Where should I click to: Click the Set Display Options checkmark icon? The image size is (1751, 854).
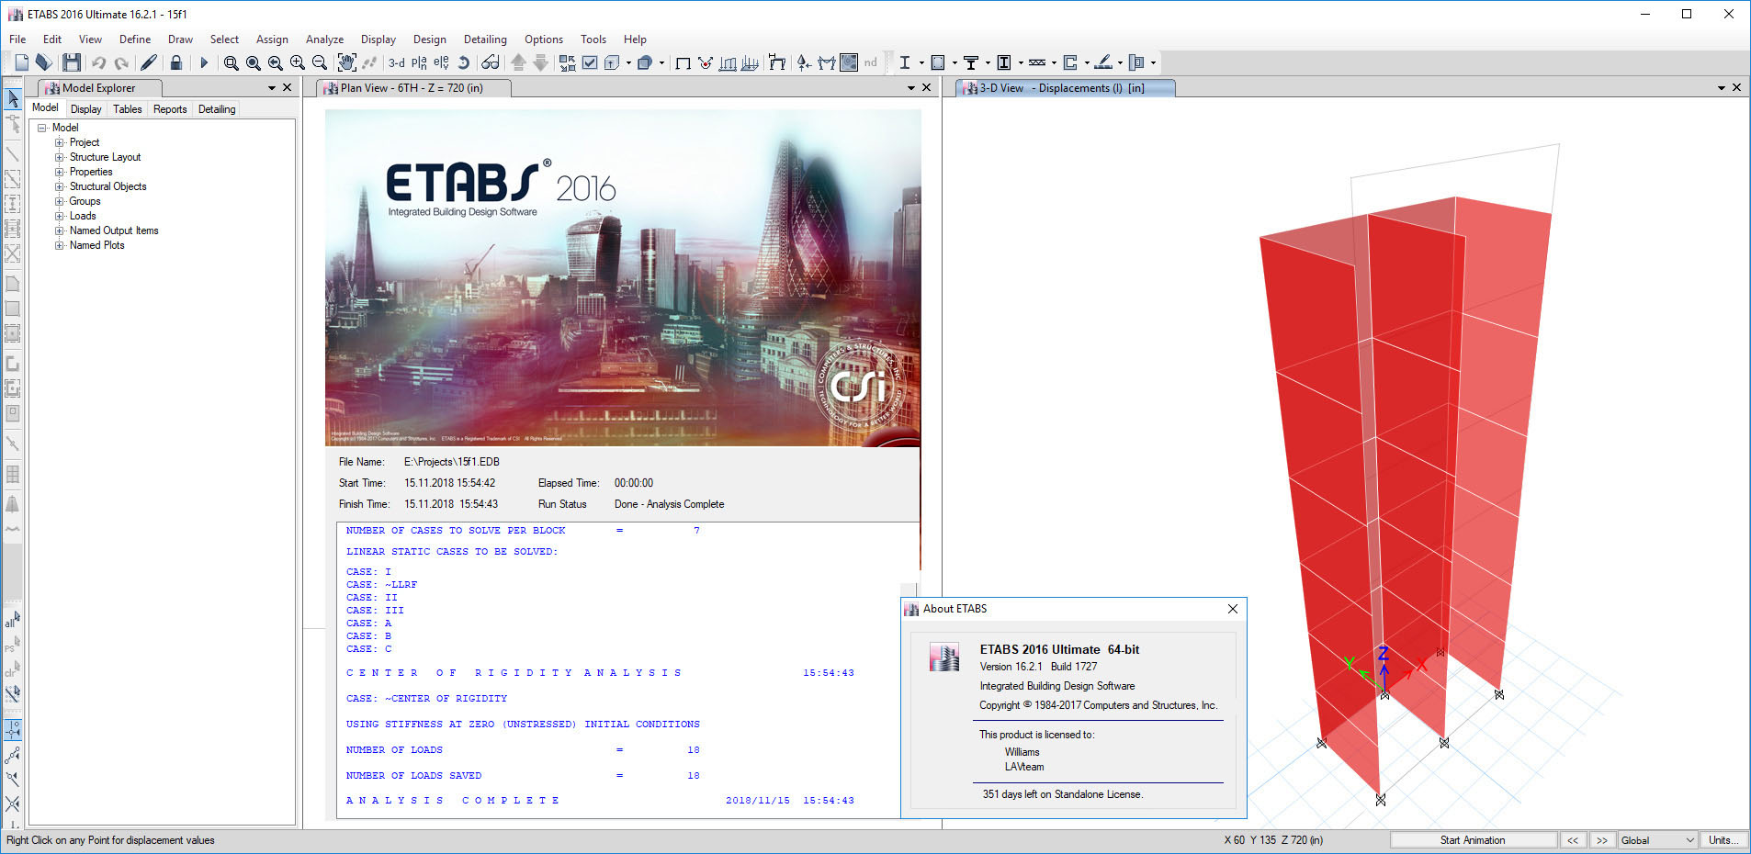[591, 62]
